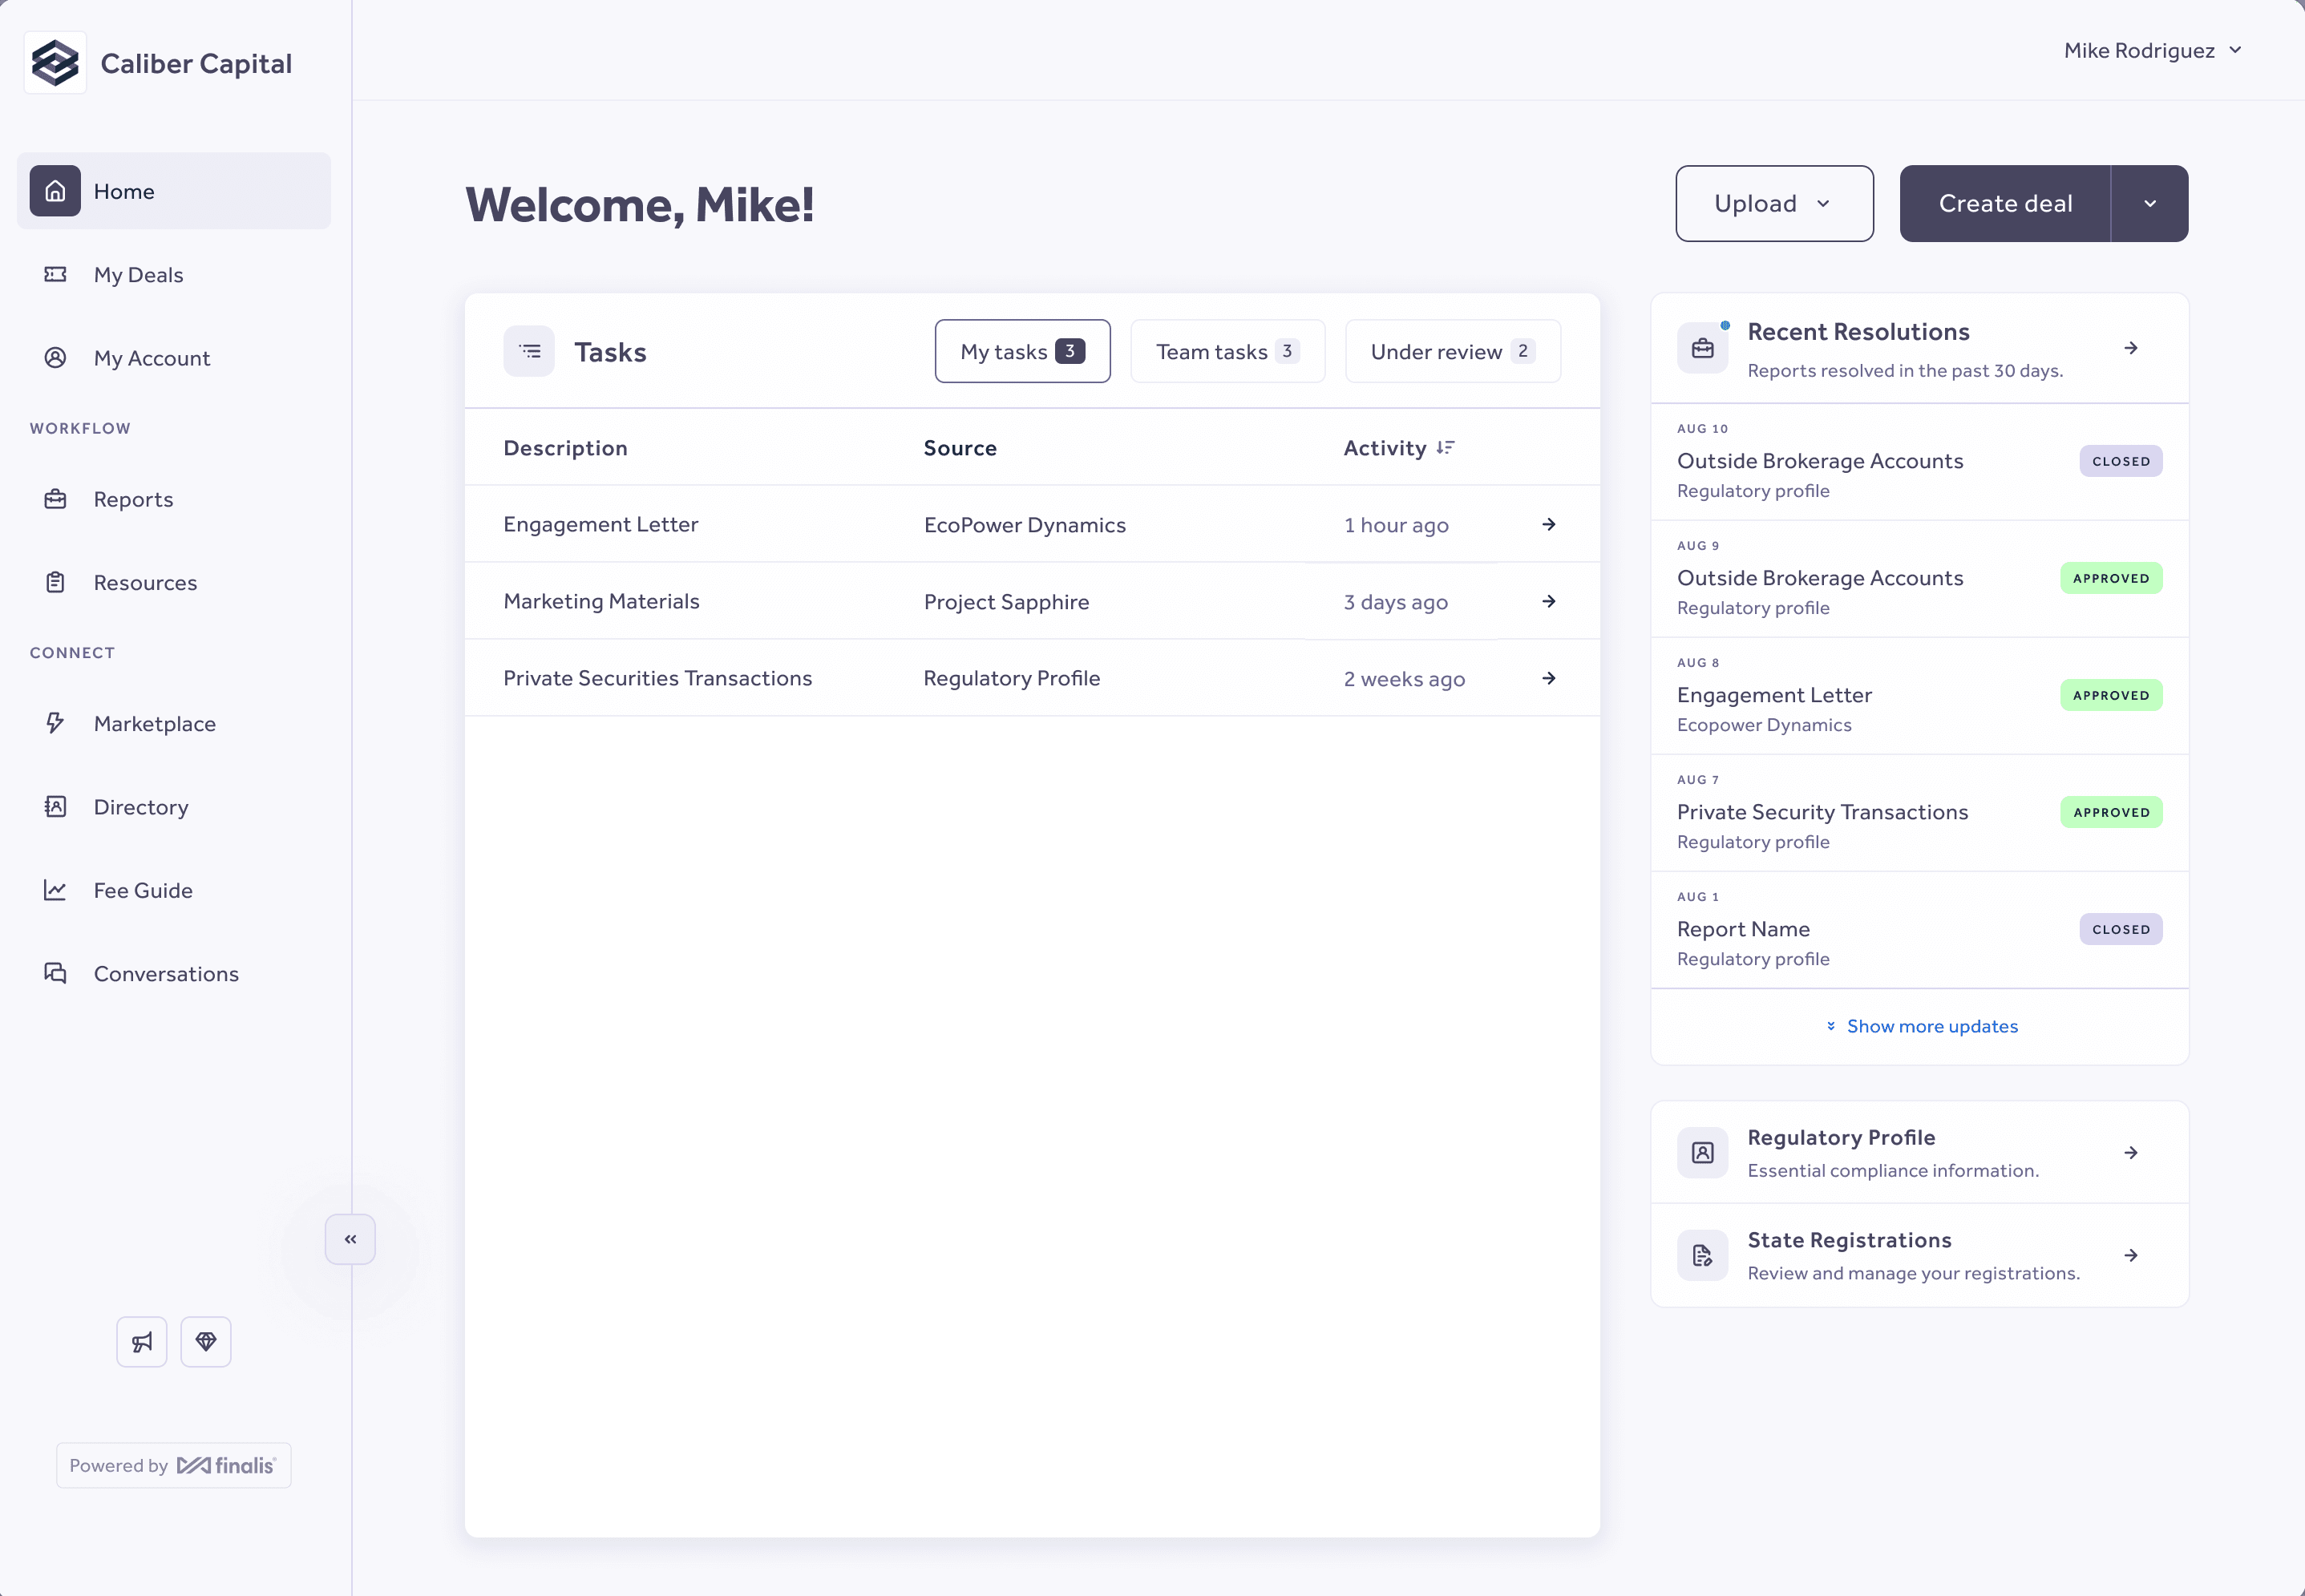Click the diamond icon in sidebar footer
The height and width of the screenshot is (1596, 2305).
(206, 1342)
